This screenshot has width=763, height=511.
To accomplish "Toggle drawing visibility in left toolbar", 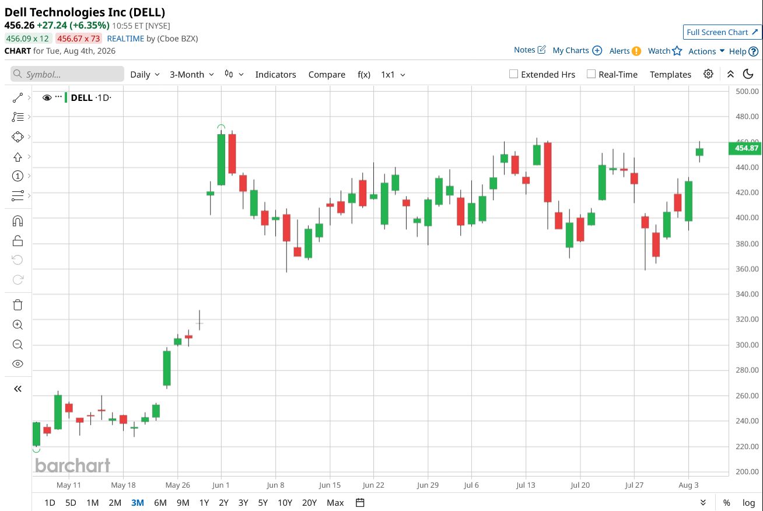I will (x=17, y=364).
